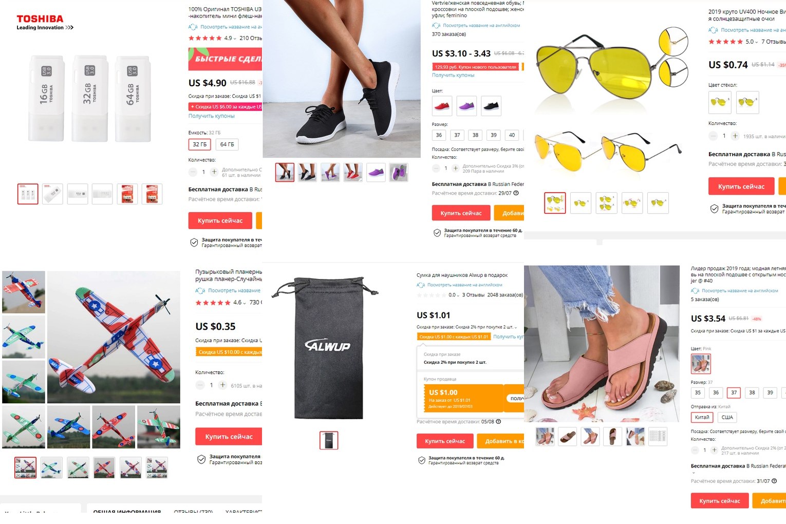786x524 pixels.
Task: Decrease Toshiba flash drive quantity with minus
Action: (193, 172)
